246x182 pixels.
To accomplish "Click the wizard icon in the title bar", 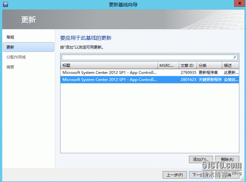I will 5,4.
